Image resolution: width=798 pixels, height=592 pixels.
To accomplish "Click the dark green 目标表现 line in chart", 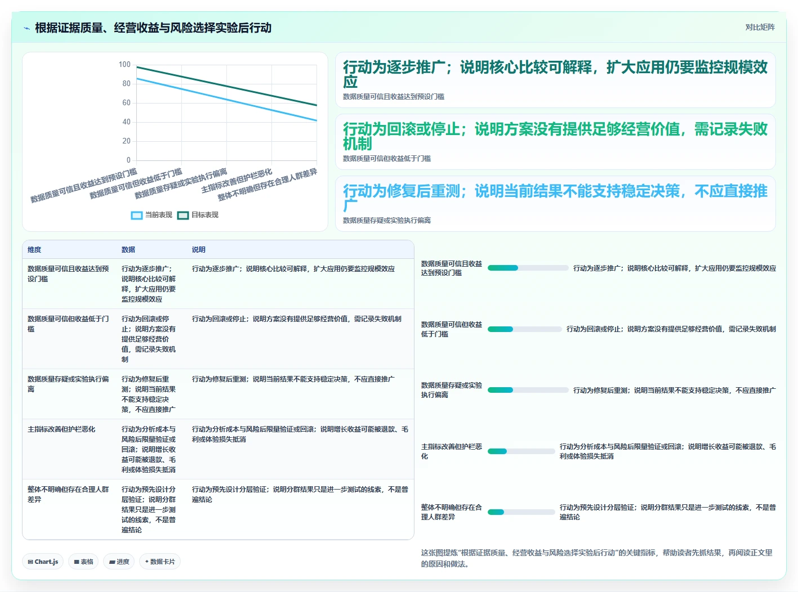I will (227, 86).
